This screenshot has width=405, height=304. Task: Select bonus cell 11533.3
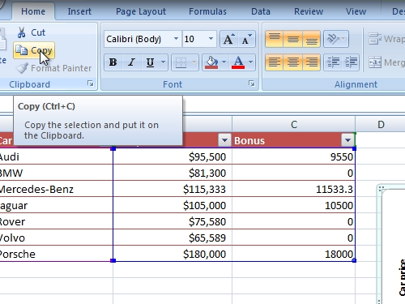293,189
